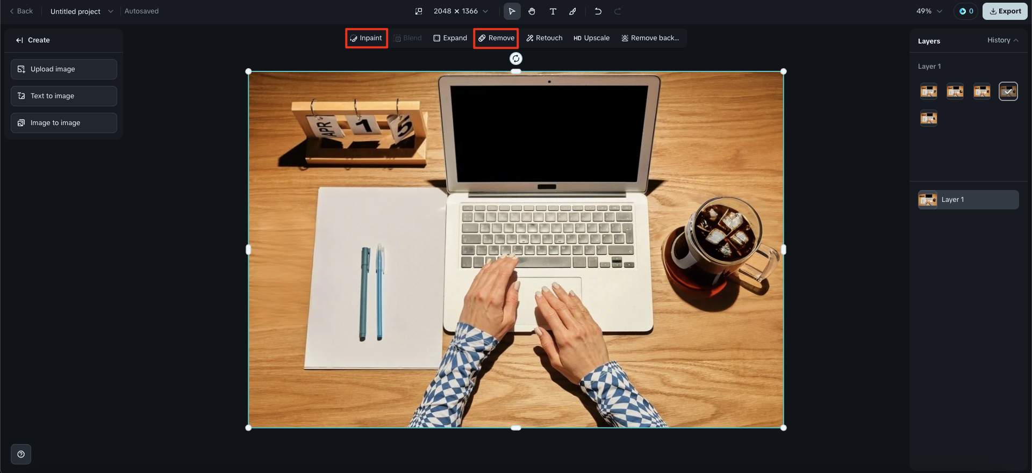Undo the last action
This screenshot has width=1032, height=473.
[598, 11]
